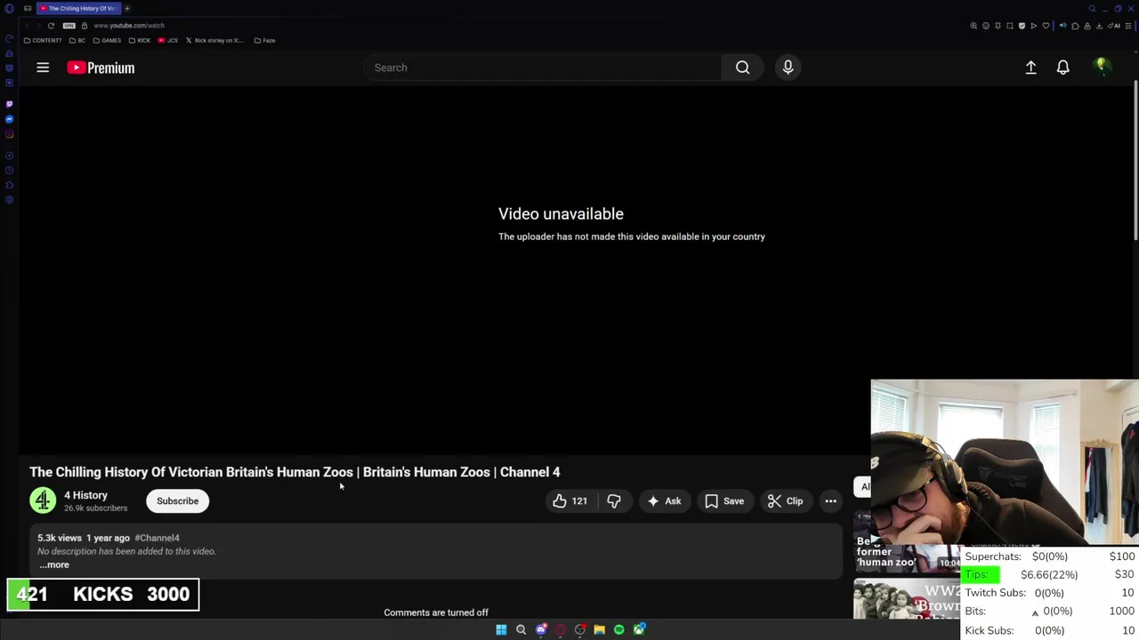Viewport: 1139px width, 640px height.
Task: Open the #Channel4 hashtag link
Action: (x=157, y=538)
